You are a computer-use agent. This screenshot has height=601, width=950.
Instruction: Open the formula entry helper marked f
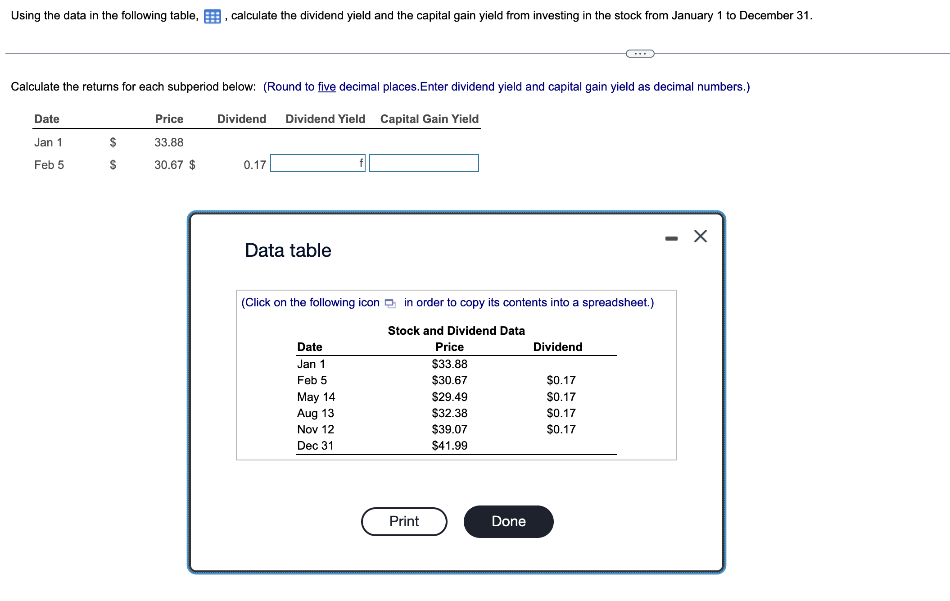tap(361, 163)
